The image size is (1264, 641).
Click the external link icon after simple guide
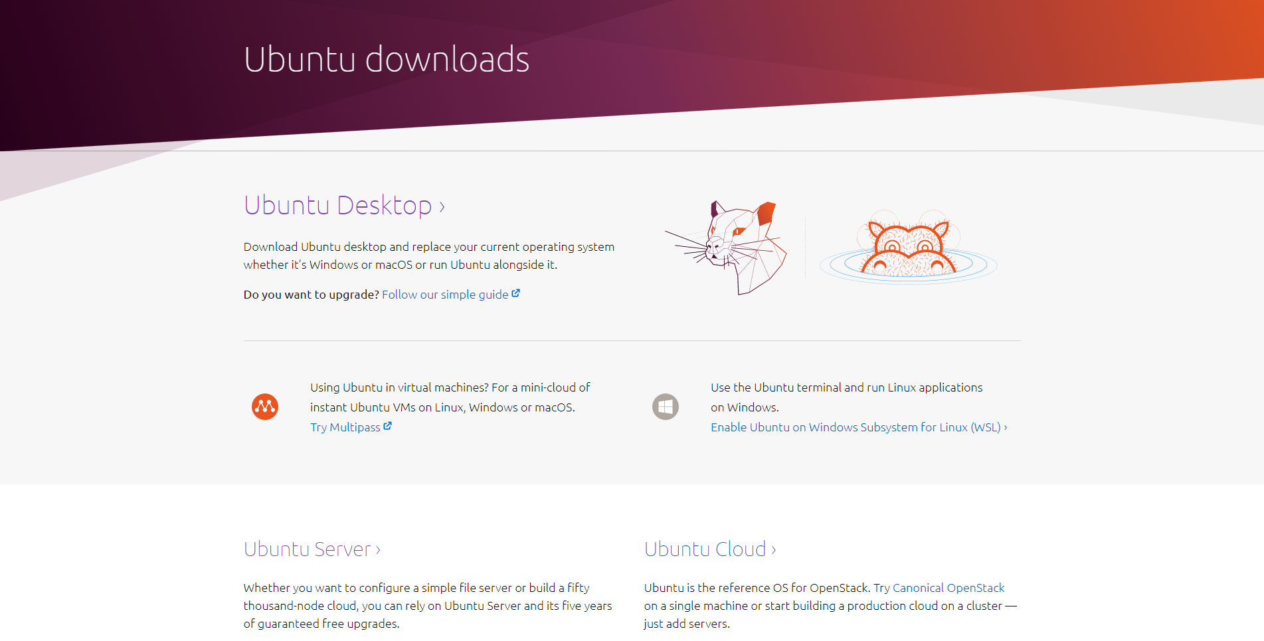516,293
